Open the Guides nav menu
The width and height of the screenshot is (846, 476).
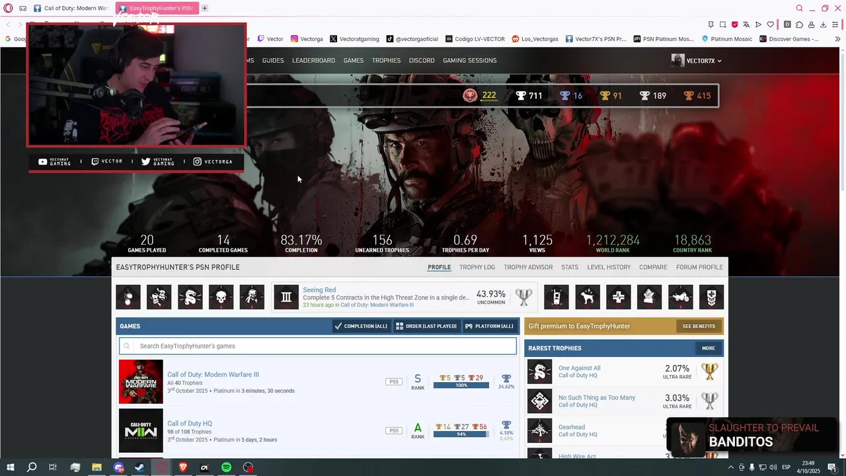pyautogui.click(x=273, y=61)
